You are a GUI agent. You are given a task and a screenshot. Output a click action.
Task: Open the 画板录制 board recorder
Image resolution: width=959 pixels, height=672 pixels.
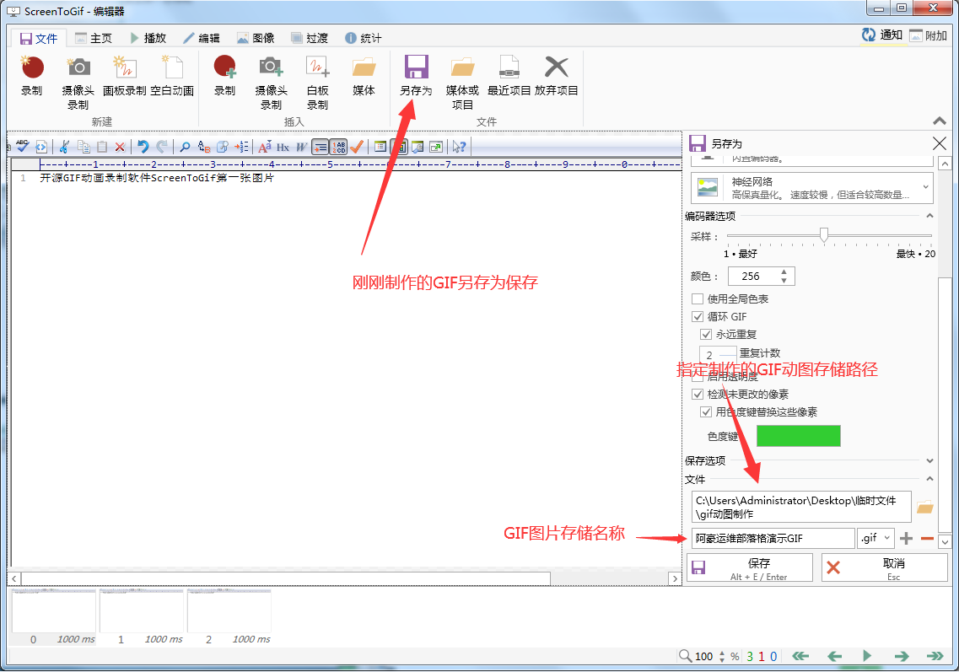[125, 68]
